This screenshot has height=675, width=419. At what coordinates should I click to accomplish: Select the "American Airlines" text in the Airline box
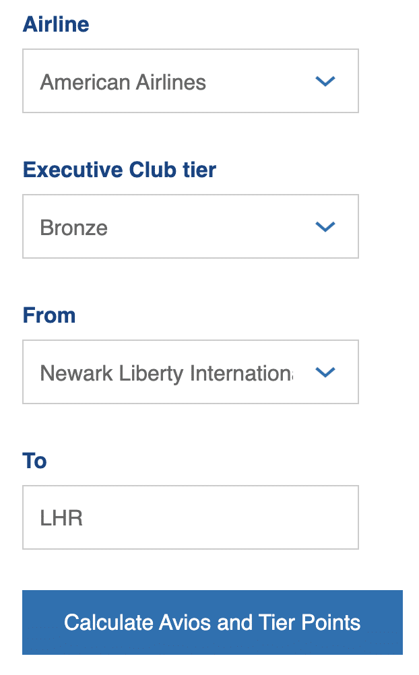123,82
